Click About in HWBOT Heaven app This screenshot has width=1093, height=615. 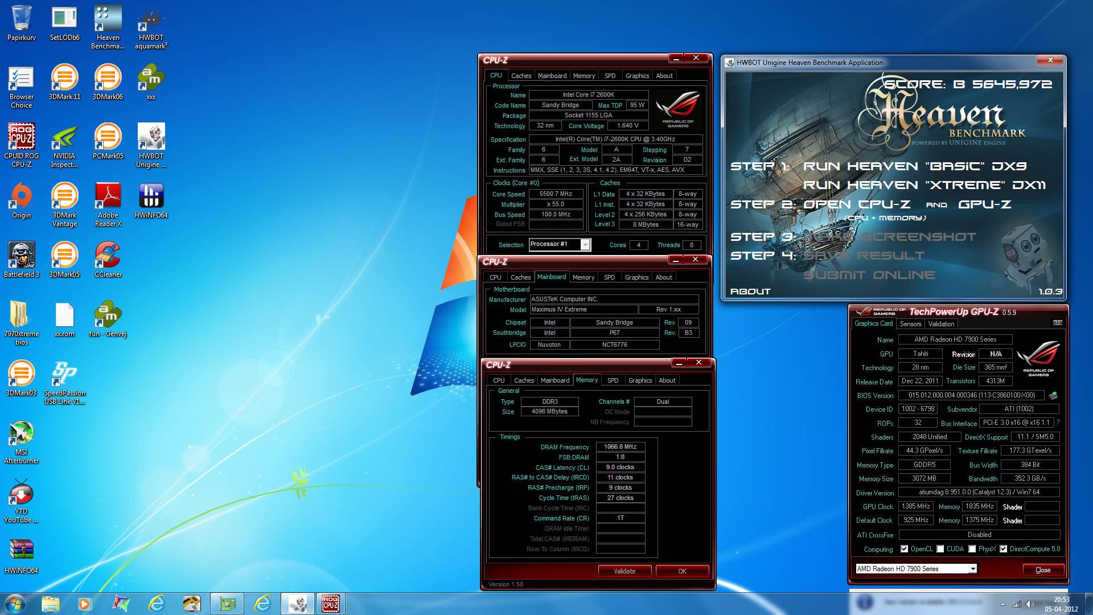pyautogui.click(x=750, y=292)
